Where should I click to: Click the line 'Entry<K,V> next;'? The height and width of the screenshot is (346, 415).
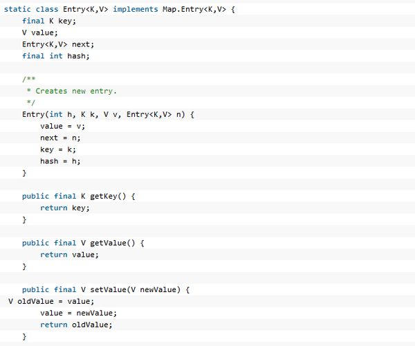[x=58, y=44]
